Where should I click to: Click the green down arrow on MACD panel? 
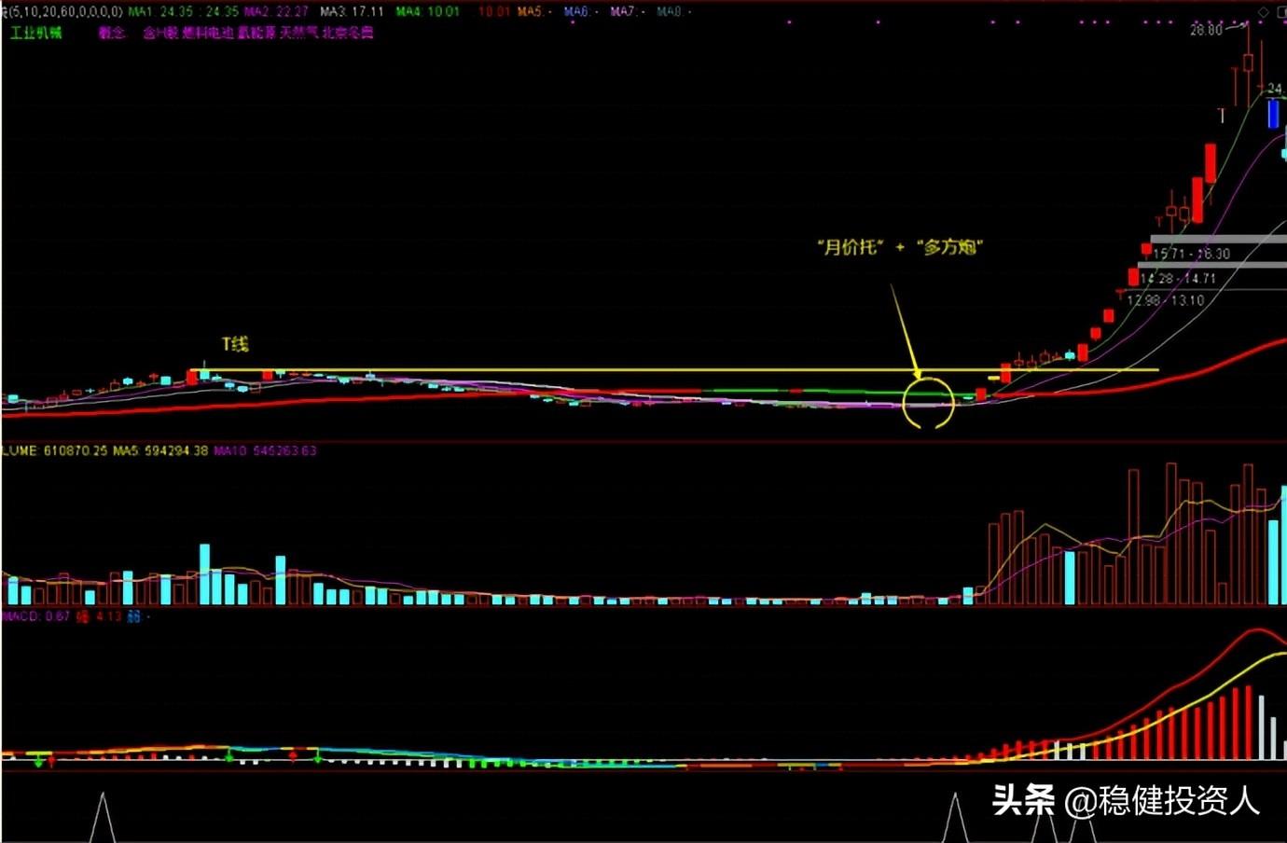coord(39,761)
